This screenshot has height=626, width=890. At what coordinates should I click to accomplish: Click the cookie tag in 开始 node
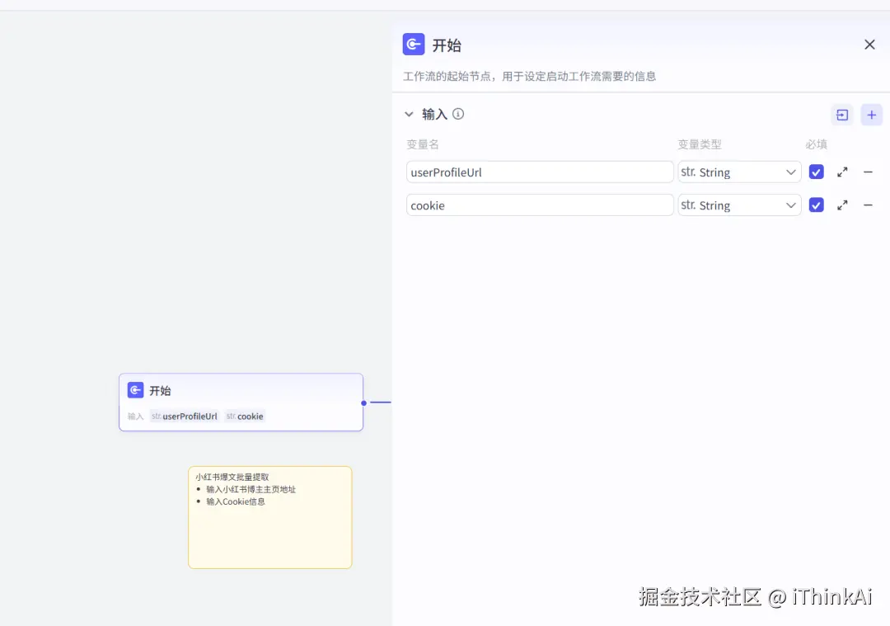tap(245, 417)
